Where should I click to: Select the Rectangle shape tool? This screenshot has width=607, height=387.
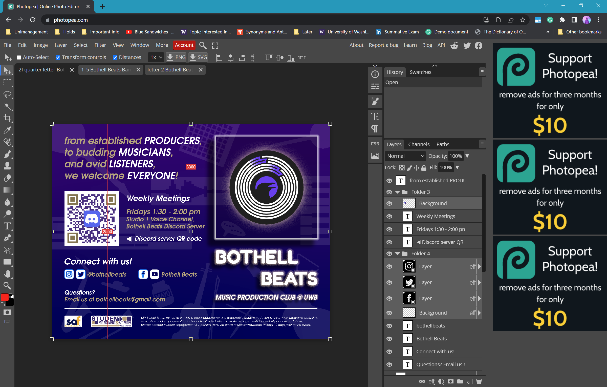pos(8,262)
